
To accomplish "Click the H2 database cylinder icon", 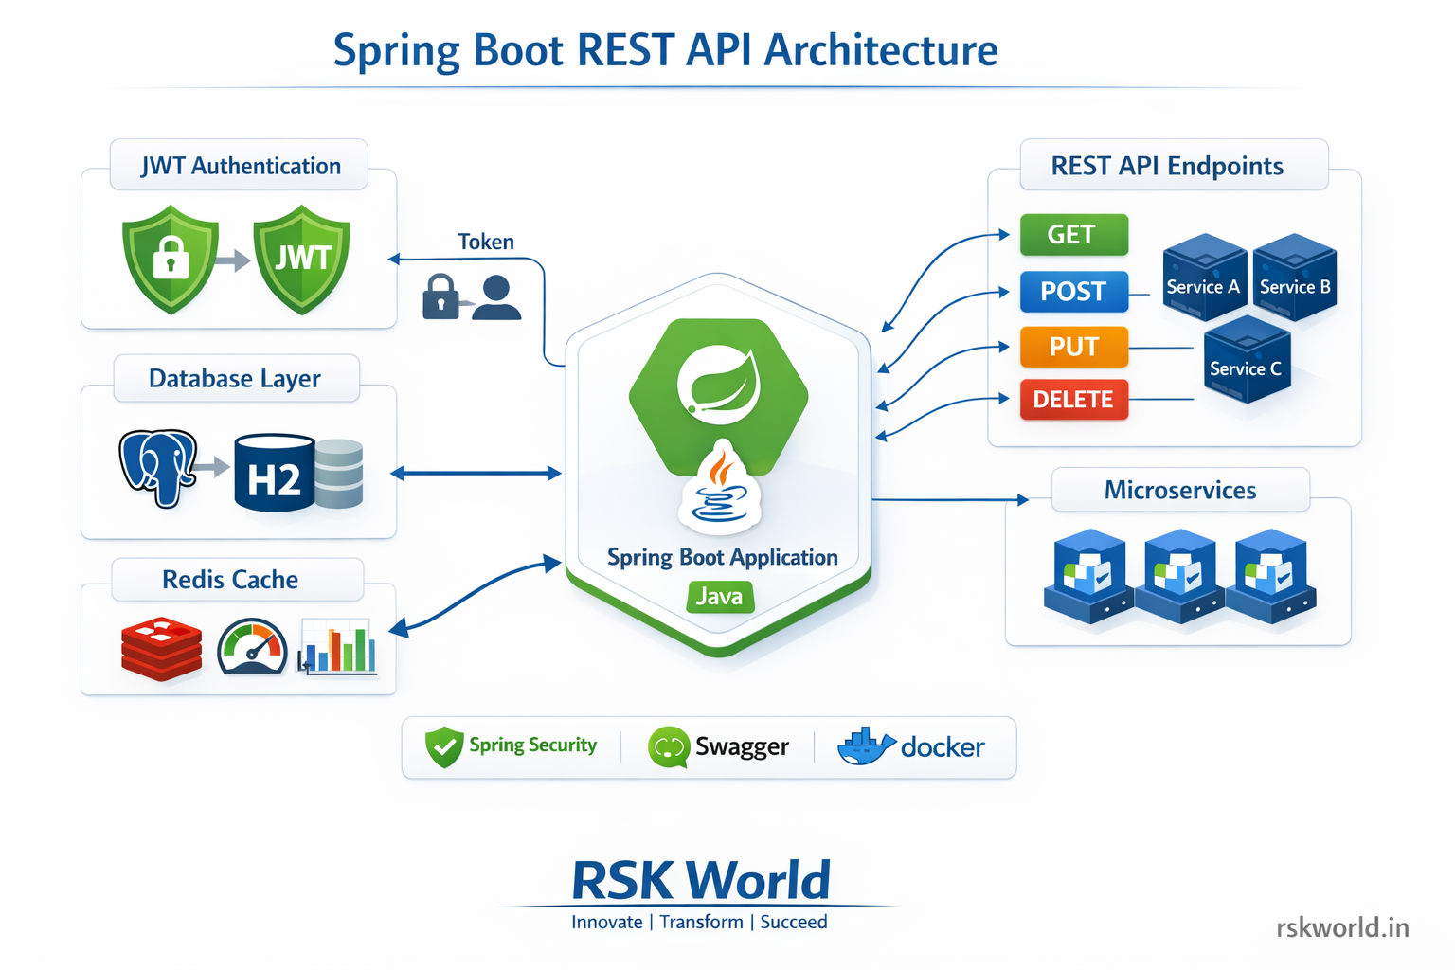I will pos(274,471).
